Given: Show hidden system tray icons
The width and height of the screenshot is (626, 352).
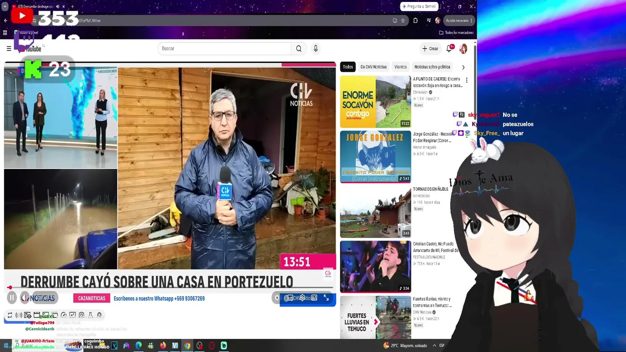Looking at the screenshot, I should 434,346.
